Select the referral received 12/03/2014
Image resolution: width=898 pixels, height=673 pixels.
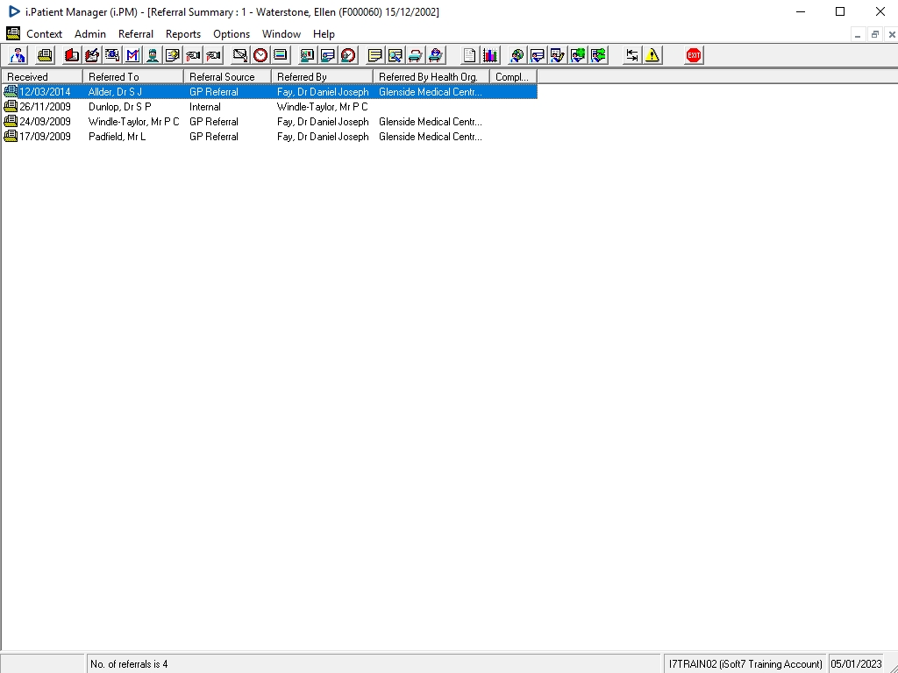[x=270, y=91]
